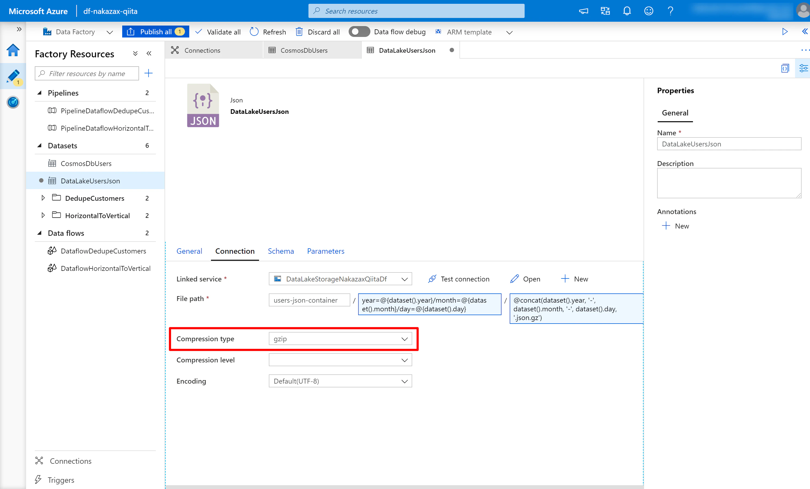Open DataflowHorizontalToVertical data flow
The width and height of the screenshot is (810, 489).
99,268
